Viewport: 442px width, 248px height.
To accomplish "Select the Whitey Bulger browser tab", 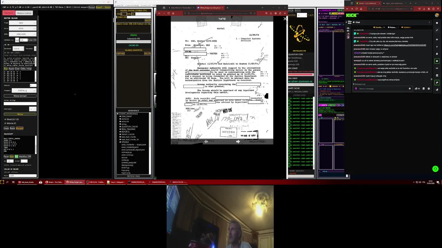I will point(211,8).
